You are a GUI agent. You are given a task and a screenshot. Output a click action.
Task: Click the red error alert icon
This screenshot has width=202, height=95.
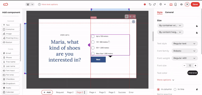pos(145,4)
